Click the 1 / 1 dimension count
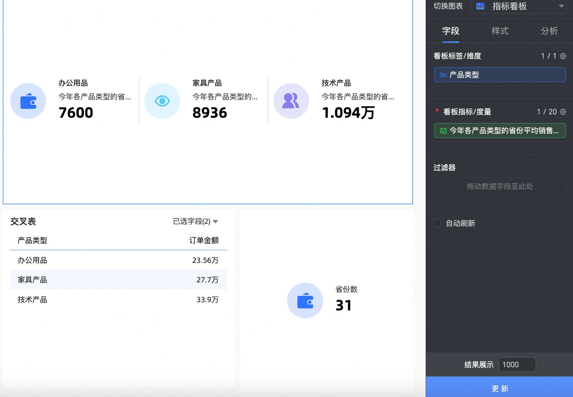The width and height of the screenshot is (573, 397). [x=549, y=56]
